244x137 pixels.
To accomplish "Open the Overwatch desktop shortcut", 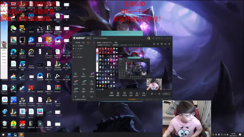I will click(31, 53).
